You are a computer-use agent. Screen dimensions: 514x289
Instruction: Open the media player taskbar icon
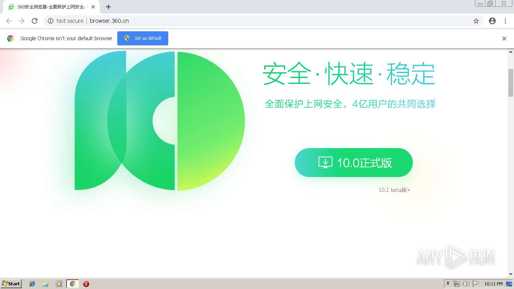coord(59,284)
